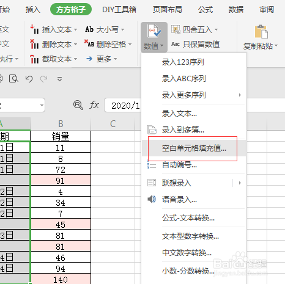Switch to the 页面布局 tab
The height and width of the screenshot is (284, 285).
pyautogui.click(x=167, y=10)
